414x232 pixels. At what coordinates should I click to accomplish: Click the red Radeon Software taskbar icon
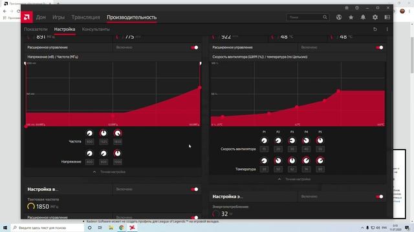point(132,227)
